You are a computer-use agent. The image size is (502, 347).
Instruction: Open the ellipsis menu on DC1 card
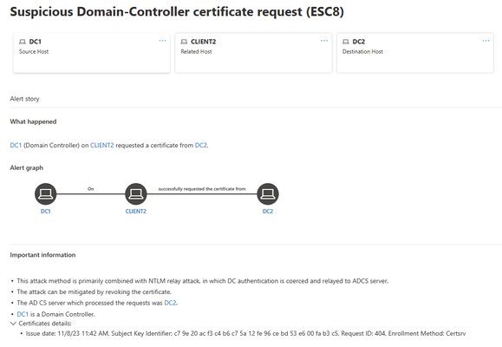pyautogui.click(x=163, y=41)
